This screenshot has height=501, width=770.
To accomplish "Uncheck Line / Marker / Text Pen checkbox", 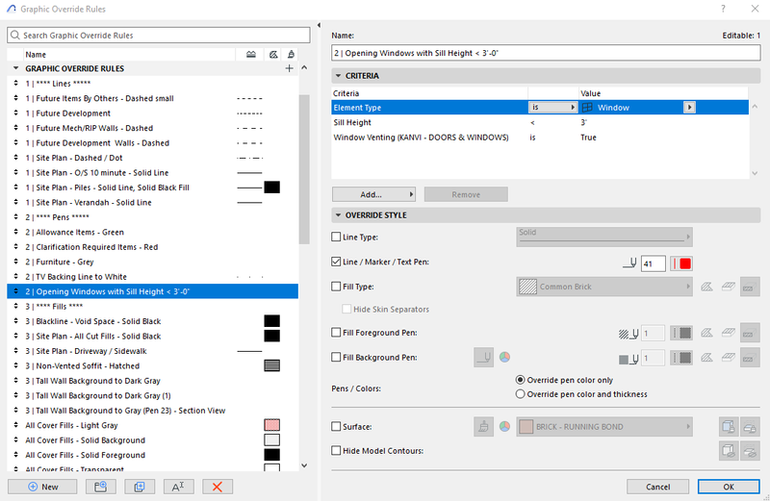I will tap(336, 262).
